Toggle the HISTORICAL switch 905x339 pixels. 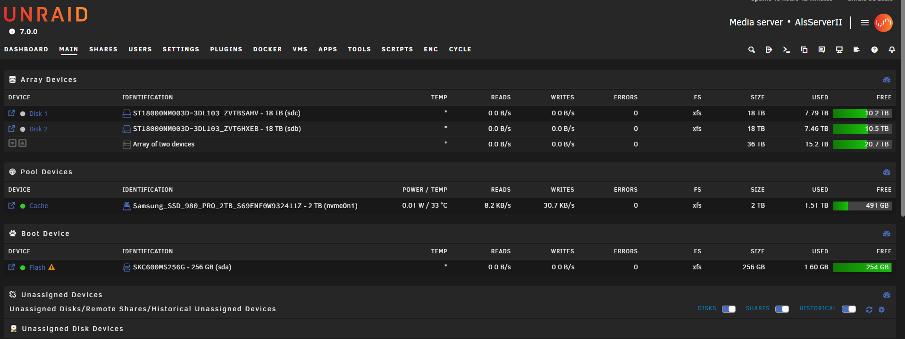849,309
